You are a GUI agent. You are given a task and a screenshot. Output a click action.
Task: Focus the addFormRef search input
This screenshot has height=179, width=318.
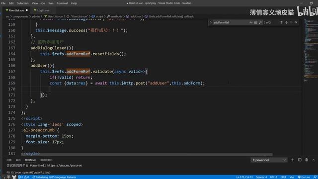231,22
